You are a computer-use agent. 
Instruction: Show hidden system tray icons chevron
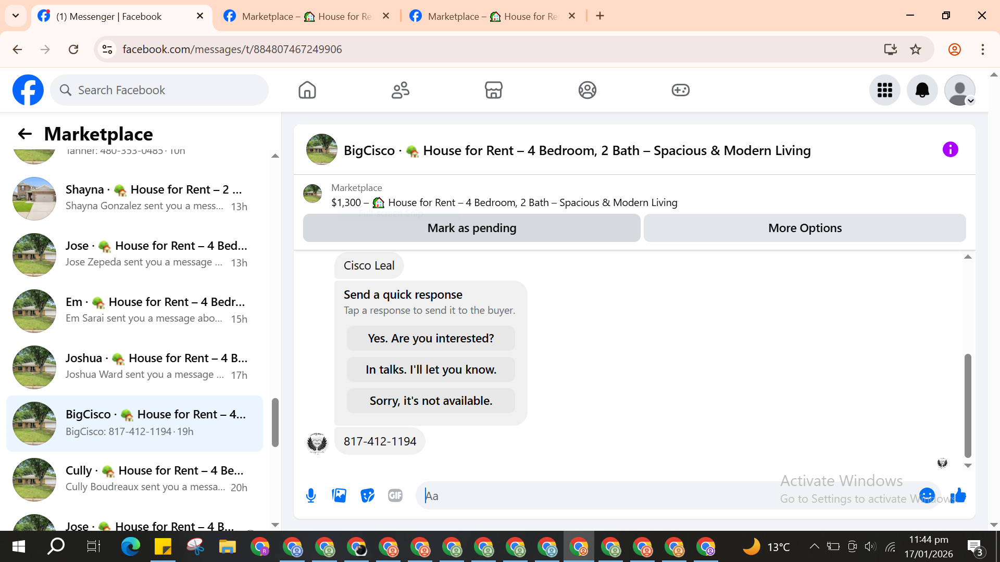tap(814, 546)
